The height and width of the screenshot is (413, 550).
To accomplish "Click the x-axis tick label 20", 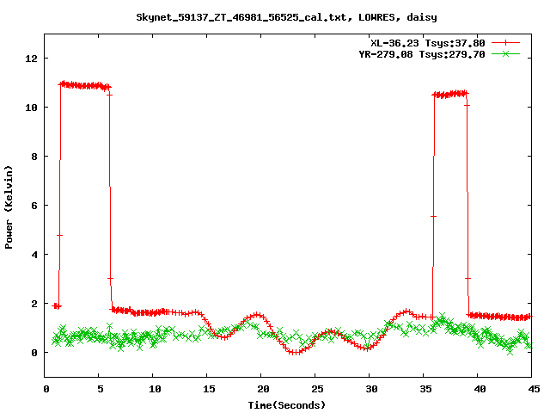I will tap(263, 389).
